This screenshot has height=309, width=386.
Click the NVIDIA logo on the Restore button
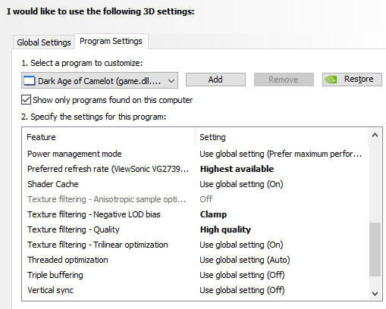click(x=331, y=80)
